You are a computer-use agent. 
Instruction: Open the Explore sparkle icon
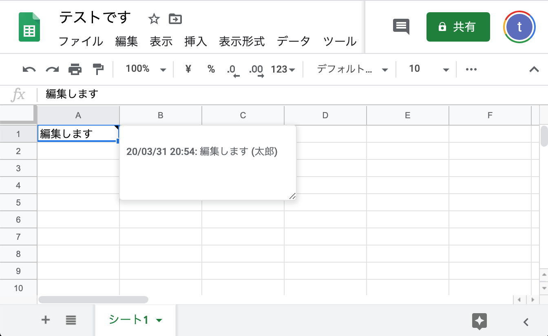coord(479,321)
